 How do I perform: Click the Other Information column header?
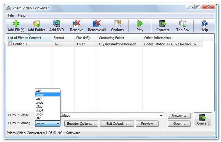173,38
